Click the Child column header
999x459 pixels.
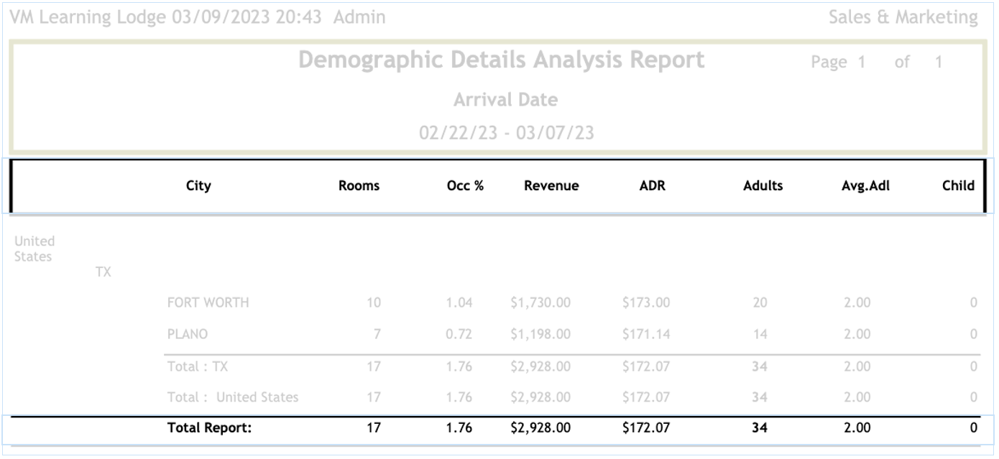(x=958, y=186)
